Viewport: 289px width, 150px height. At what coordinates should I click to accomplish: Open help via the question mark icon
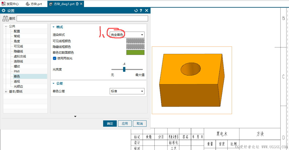pos(141,11)
